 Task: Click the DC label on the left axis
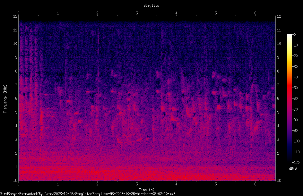(15, 180)
